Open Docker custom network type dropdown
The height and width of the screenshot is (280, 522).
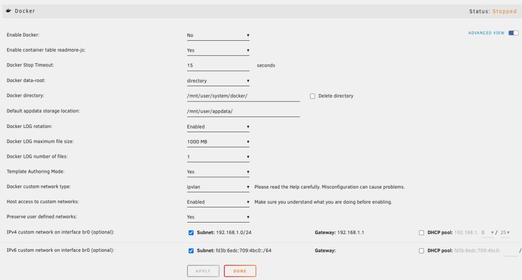point(218,187)
